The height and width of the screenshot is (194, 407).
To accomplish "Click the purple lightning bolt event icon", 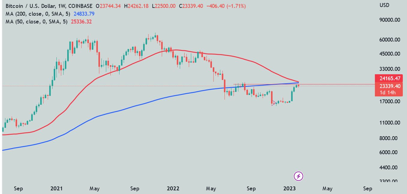I will coord(298,176).
